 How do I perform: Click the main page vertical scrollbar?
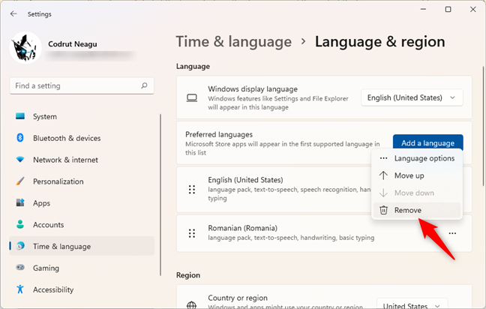pos(482,127)
